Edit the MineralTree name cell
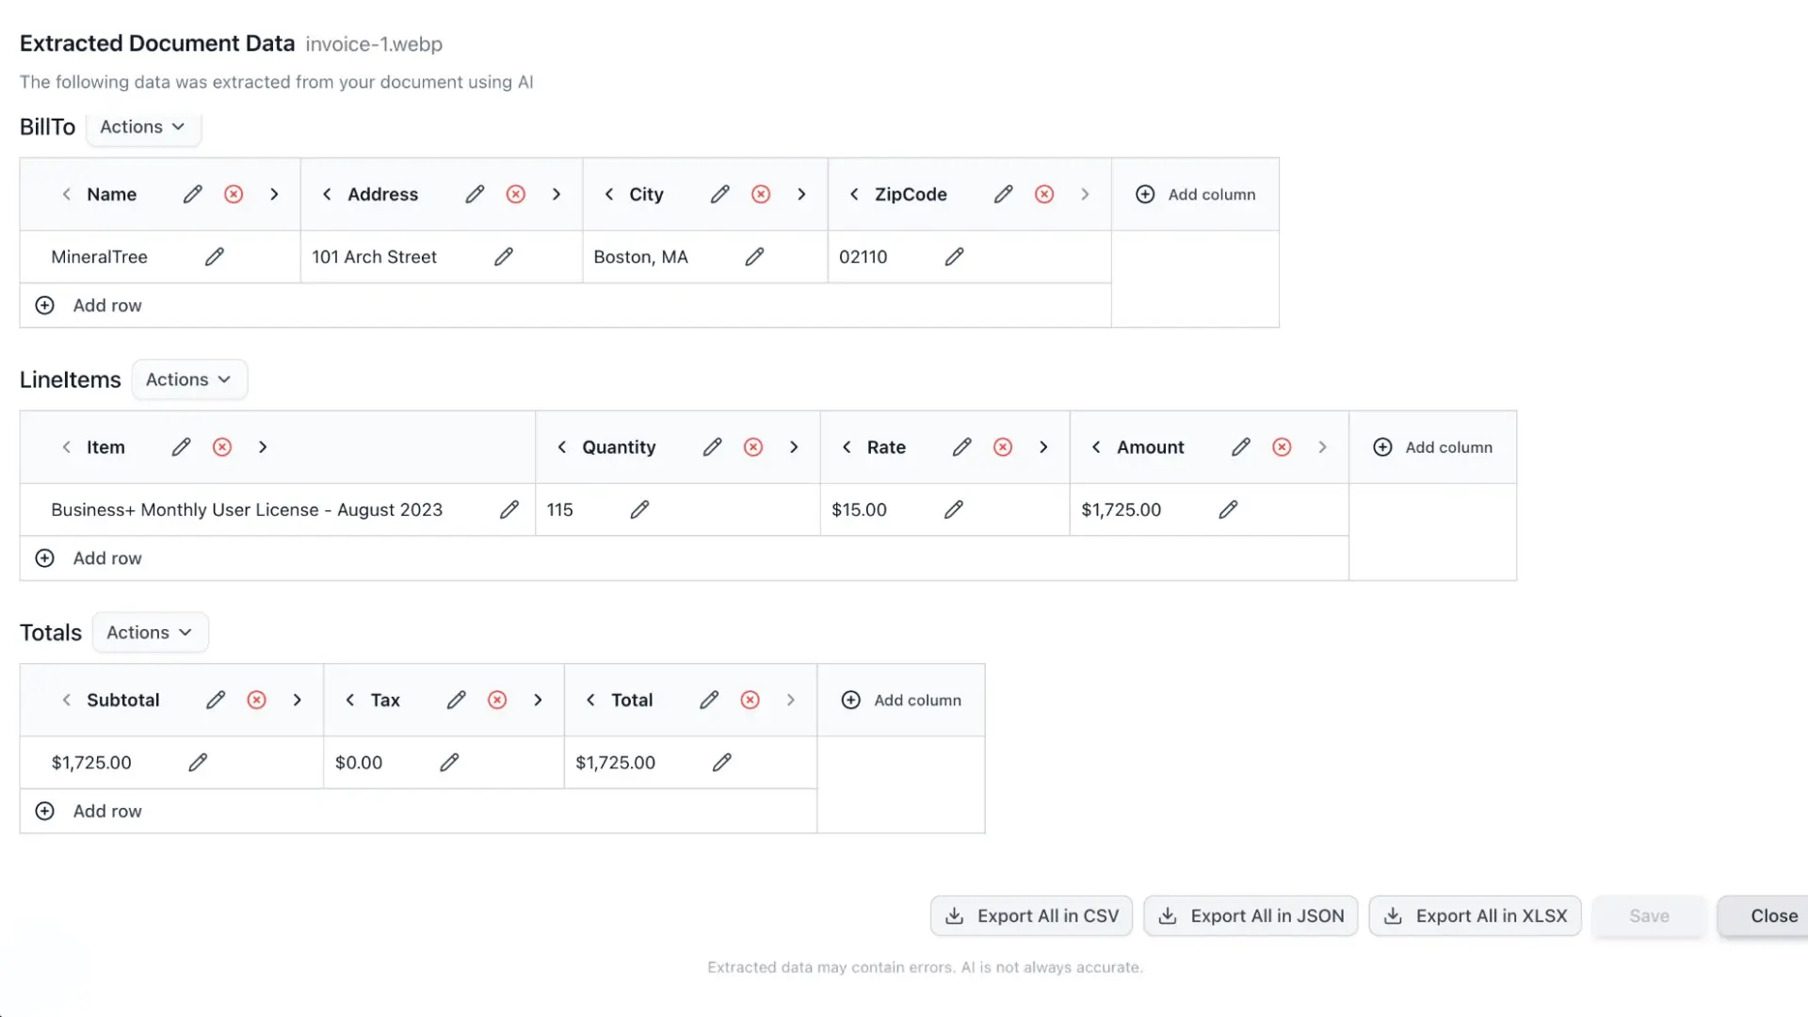Viewport: 1808px width, 1017px height. coord(215,256)
